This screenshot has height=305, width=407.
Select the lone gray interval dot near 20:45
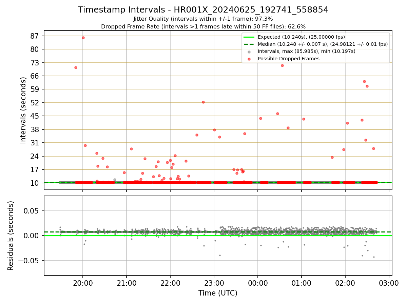115,180
